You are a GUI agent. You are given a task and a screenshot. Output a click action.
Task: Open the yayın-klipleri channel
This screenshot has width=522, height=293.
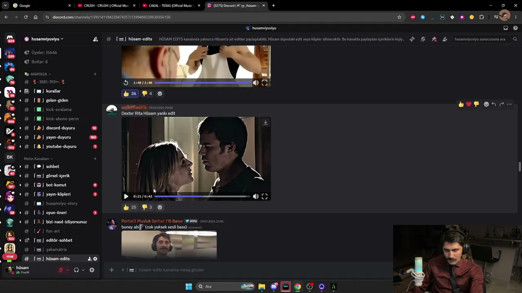coord(60,194)
